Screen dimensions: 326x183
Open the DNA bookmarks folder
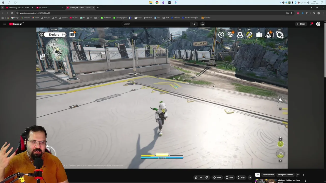tap(166, 18)
